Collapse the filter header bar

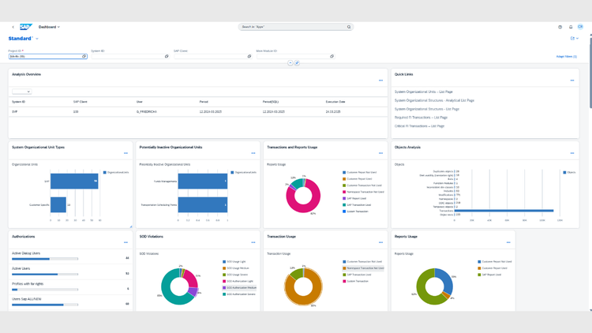point(290,62)
